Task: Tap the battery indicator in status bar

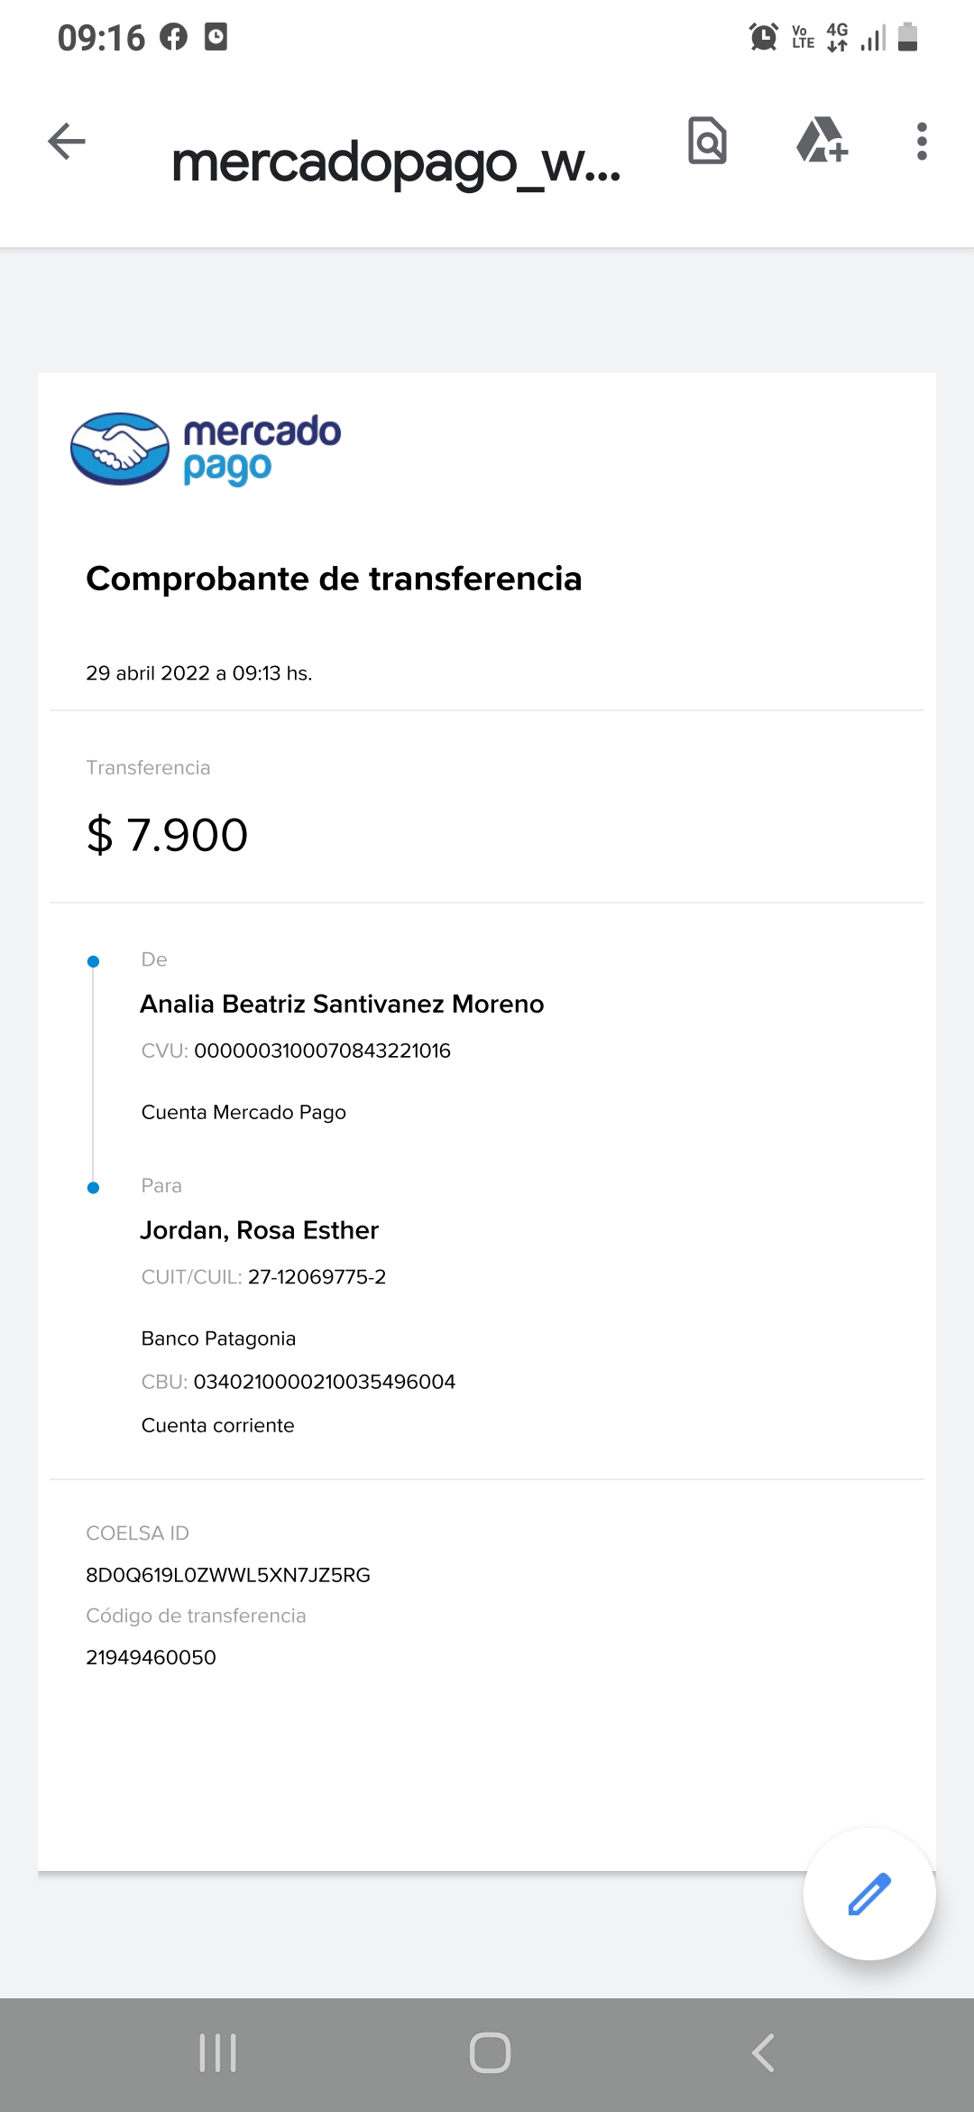Action: point(908,37)
